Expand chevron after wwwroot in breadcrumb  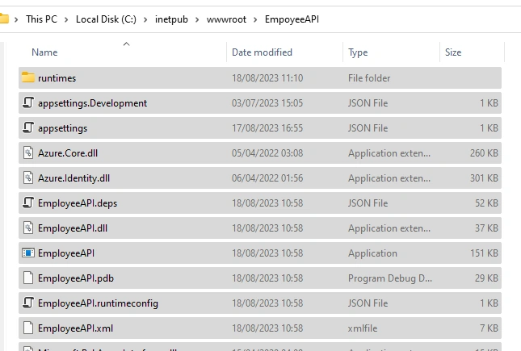point(255,19)
